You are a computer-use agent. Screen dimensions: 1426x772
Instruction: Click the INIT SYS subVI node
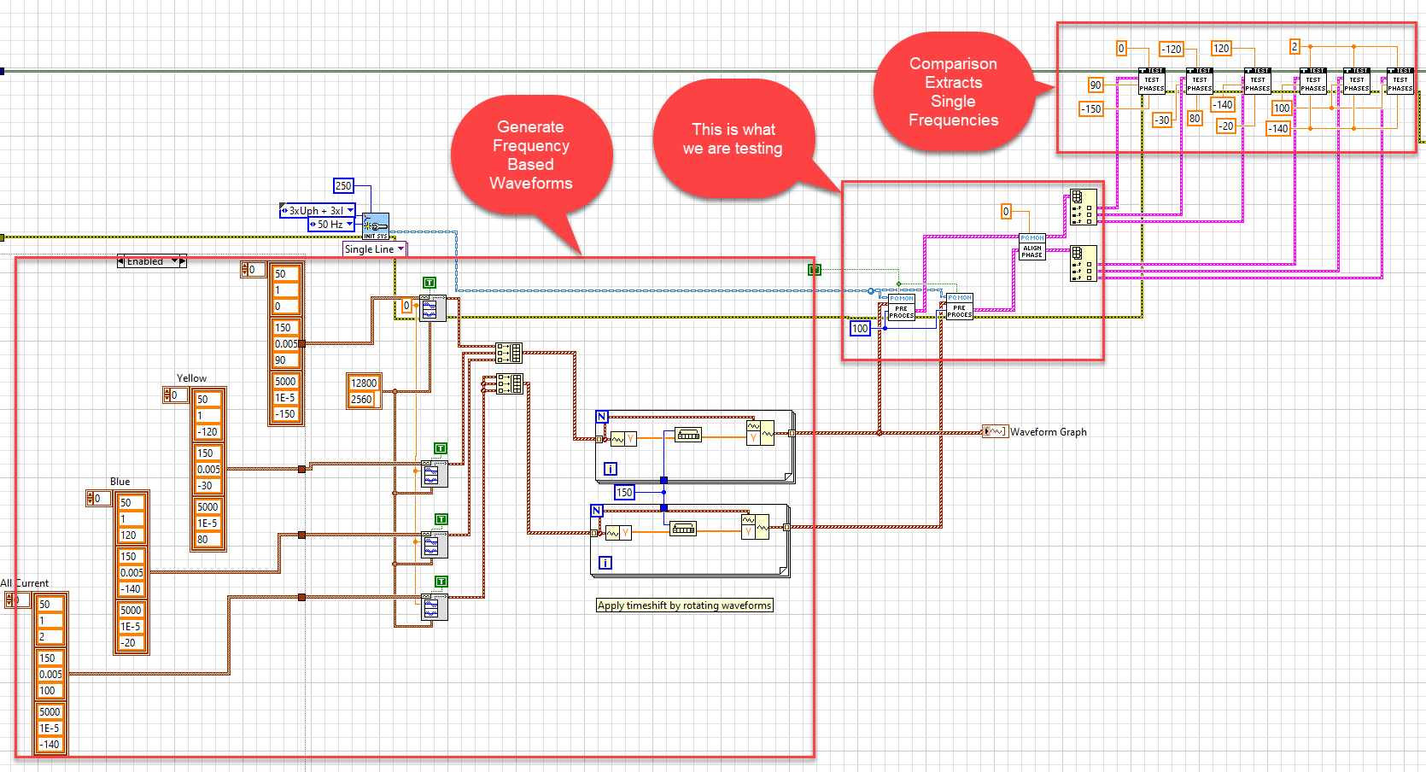[376, 226]
